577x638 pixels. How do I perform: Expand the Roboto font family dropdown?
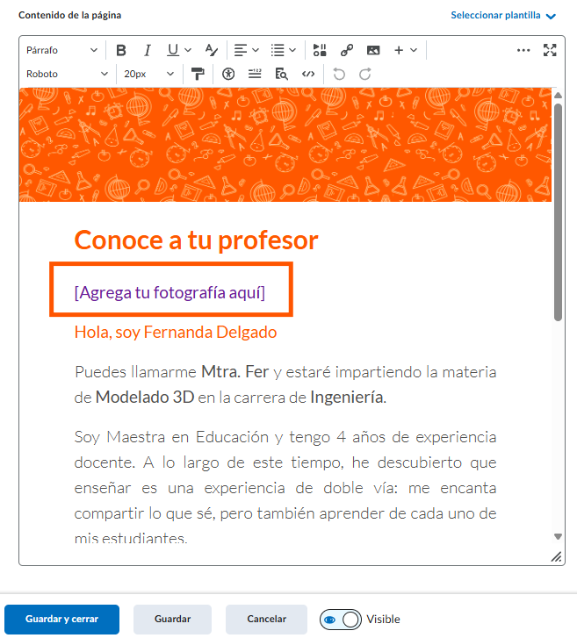tap(67, 74)
